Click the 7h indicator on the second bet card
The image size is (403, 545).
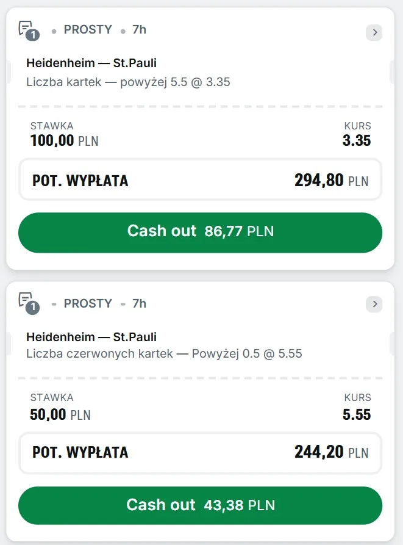138,302
